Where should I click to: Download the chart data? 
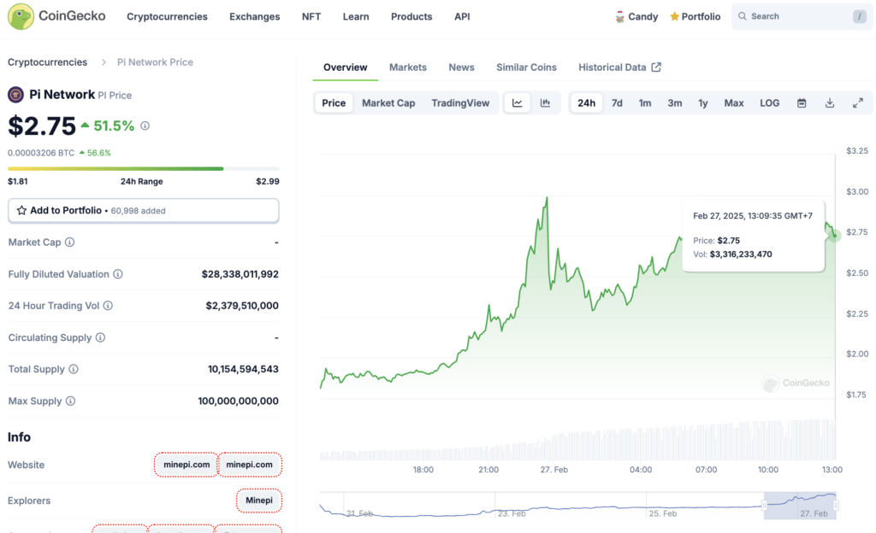pyautogui.click(x=830, y=103)
